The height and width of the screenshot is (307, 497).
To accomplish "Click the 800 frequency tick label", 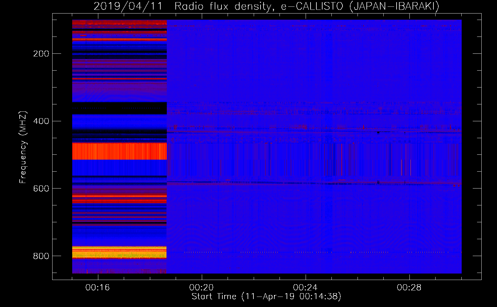I will pos(41,256).
